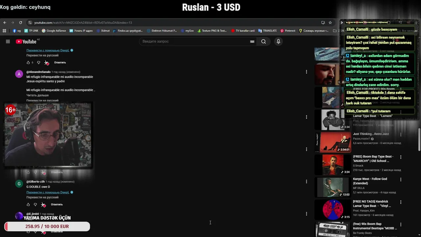Open the options for the ANARCHY Boom Bap beat
The width and height of the screenshot is (421, 237).
pyautogui.click(x=401, y=157)
